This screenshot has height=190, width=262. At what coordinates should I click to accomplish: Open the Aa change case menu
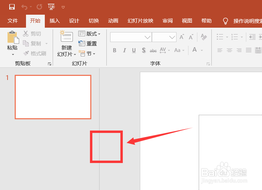pyautogui.click(x=179, y=50)
